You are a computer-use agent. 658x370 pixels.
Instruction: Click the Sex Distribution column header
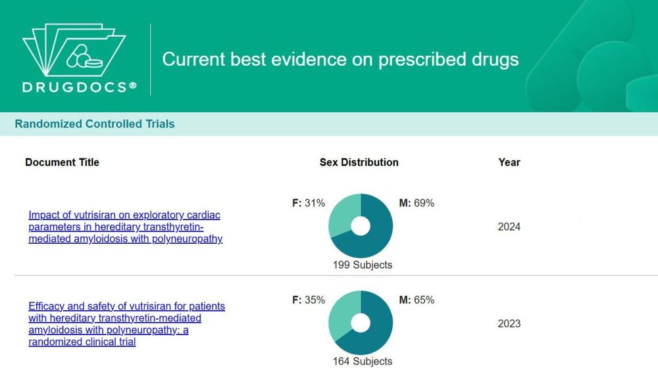point(359,162)
